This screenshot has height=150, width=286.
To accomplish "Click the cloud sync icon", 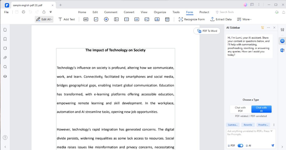I will pyautogui.click(x=277, y=12).
